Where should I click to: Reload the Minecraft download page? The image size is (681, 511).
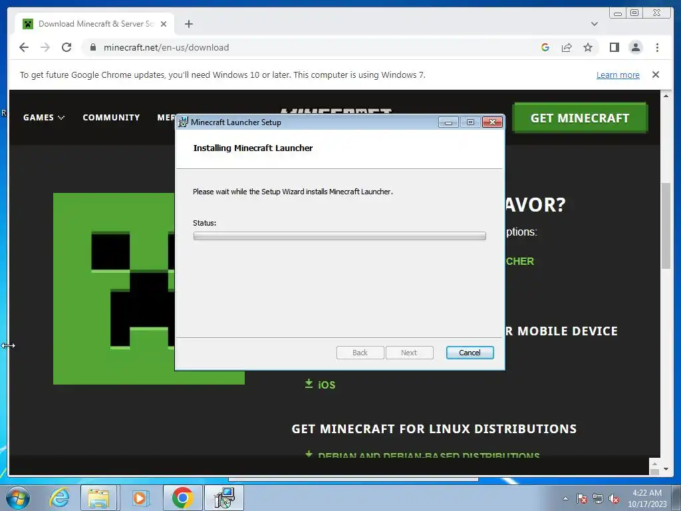coord(67,47)
